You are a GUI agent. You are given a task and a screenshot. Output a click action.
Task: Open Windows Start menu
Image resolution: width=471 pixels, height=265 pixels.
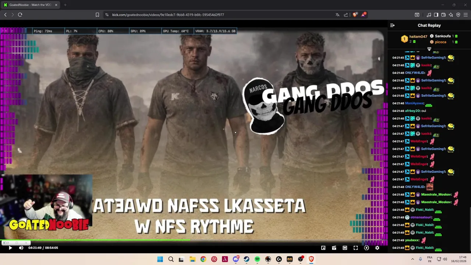[x=160, y=259]
